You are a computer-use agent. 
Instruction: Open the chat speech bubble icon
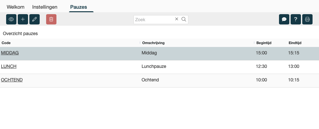pyautogui.click(x=284, y=19)
